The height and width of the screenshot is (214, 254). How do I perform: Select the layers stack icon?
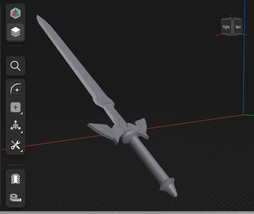point(16,32)
